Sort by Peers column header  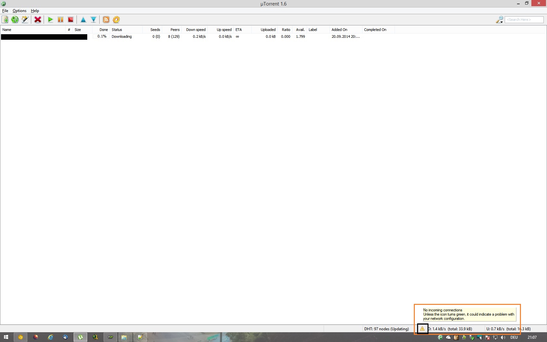pos(172,30)
